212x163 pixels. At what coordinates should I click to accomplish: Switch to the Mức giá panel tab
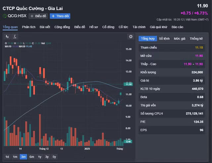pyautogui.click(x=180, y=39)
